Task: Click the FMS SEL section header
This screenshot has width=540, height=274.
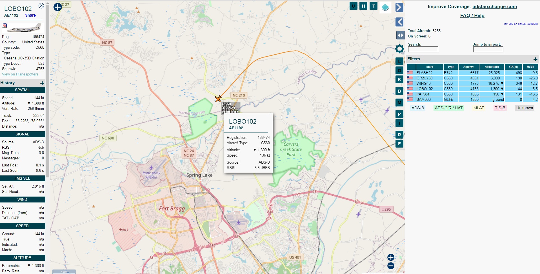Action: (23, 179)
